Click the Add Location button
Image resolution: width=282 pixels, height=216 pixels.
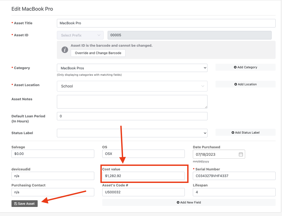tap(245, 84)
